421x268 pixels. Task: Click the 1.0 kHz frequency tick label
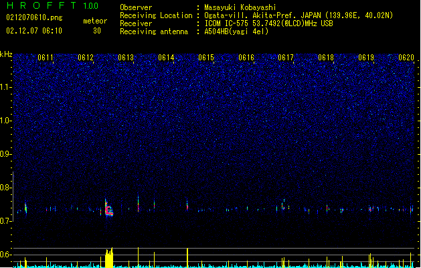pyautogui.click(x=6, y=121)
